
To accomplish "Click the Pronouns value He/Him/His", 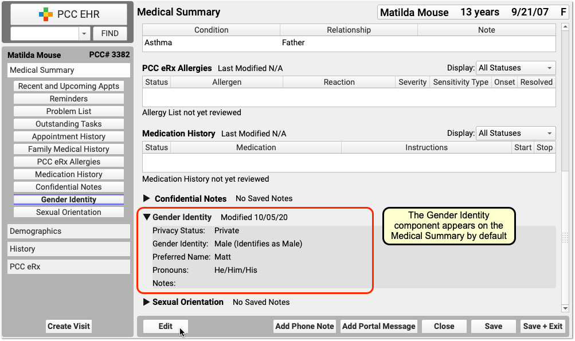I will pyautogui.click(x=236, y=271).
